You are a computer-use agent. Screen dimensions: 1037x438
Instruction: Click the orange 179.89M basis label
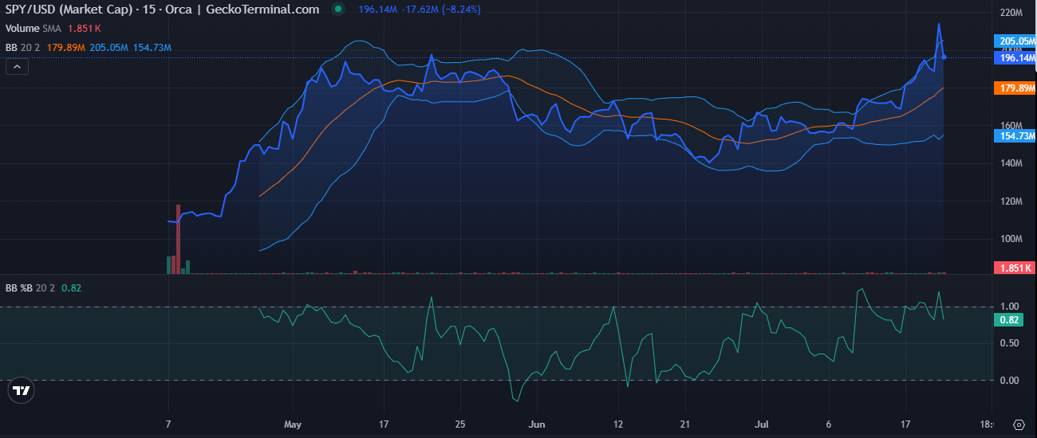(x=1013, y=88)
